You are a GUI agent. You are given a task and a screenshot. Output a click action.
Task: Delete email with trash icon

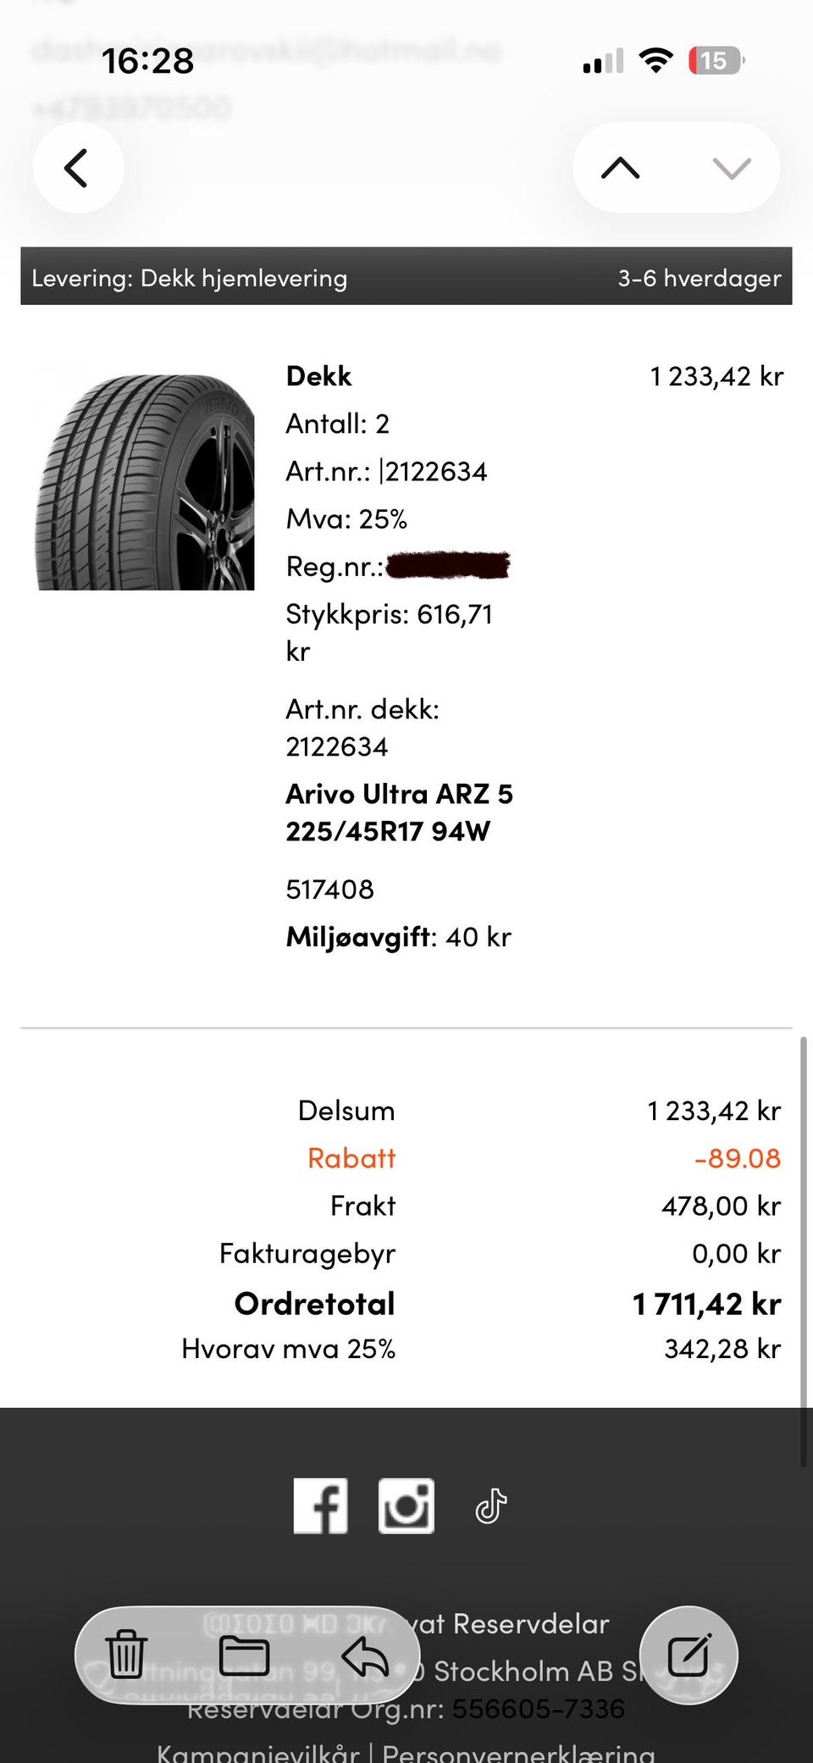coord(126,1655)
